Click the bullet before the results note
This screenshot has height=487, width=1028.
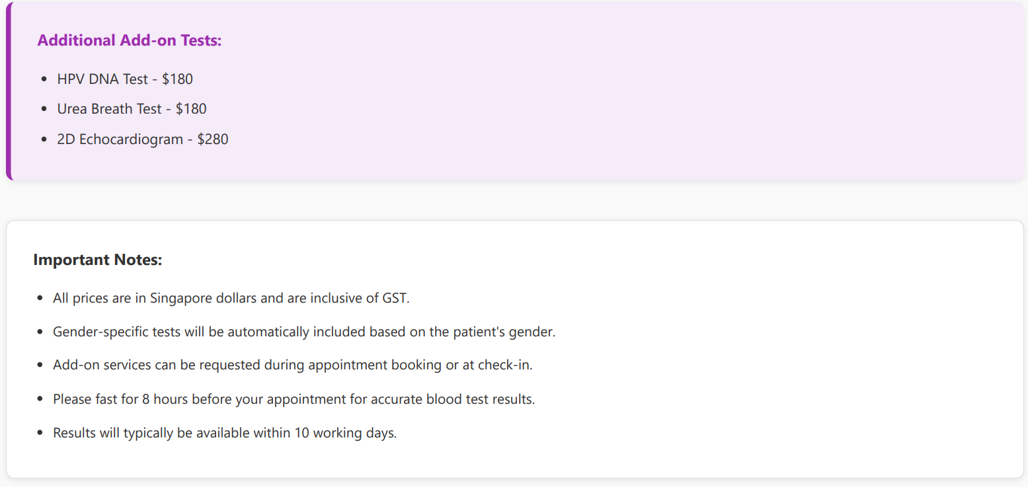click(40, 433)
